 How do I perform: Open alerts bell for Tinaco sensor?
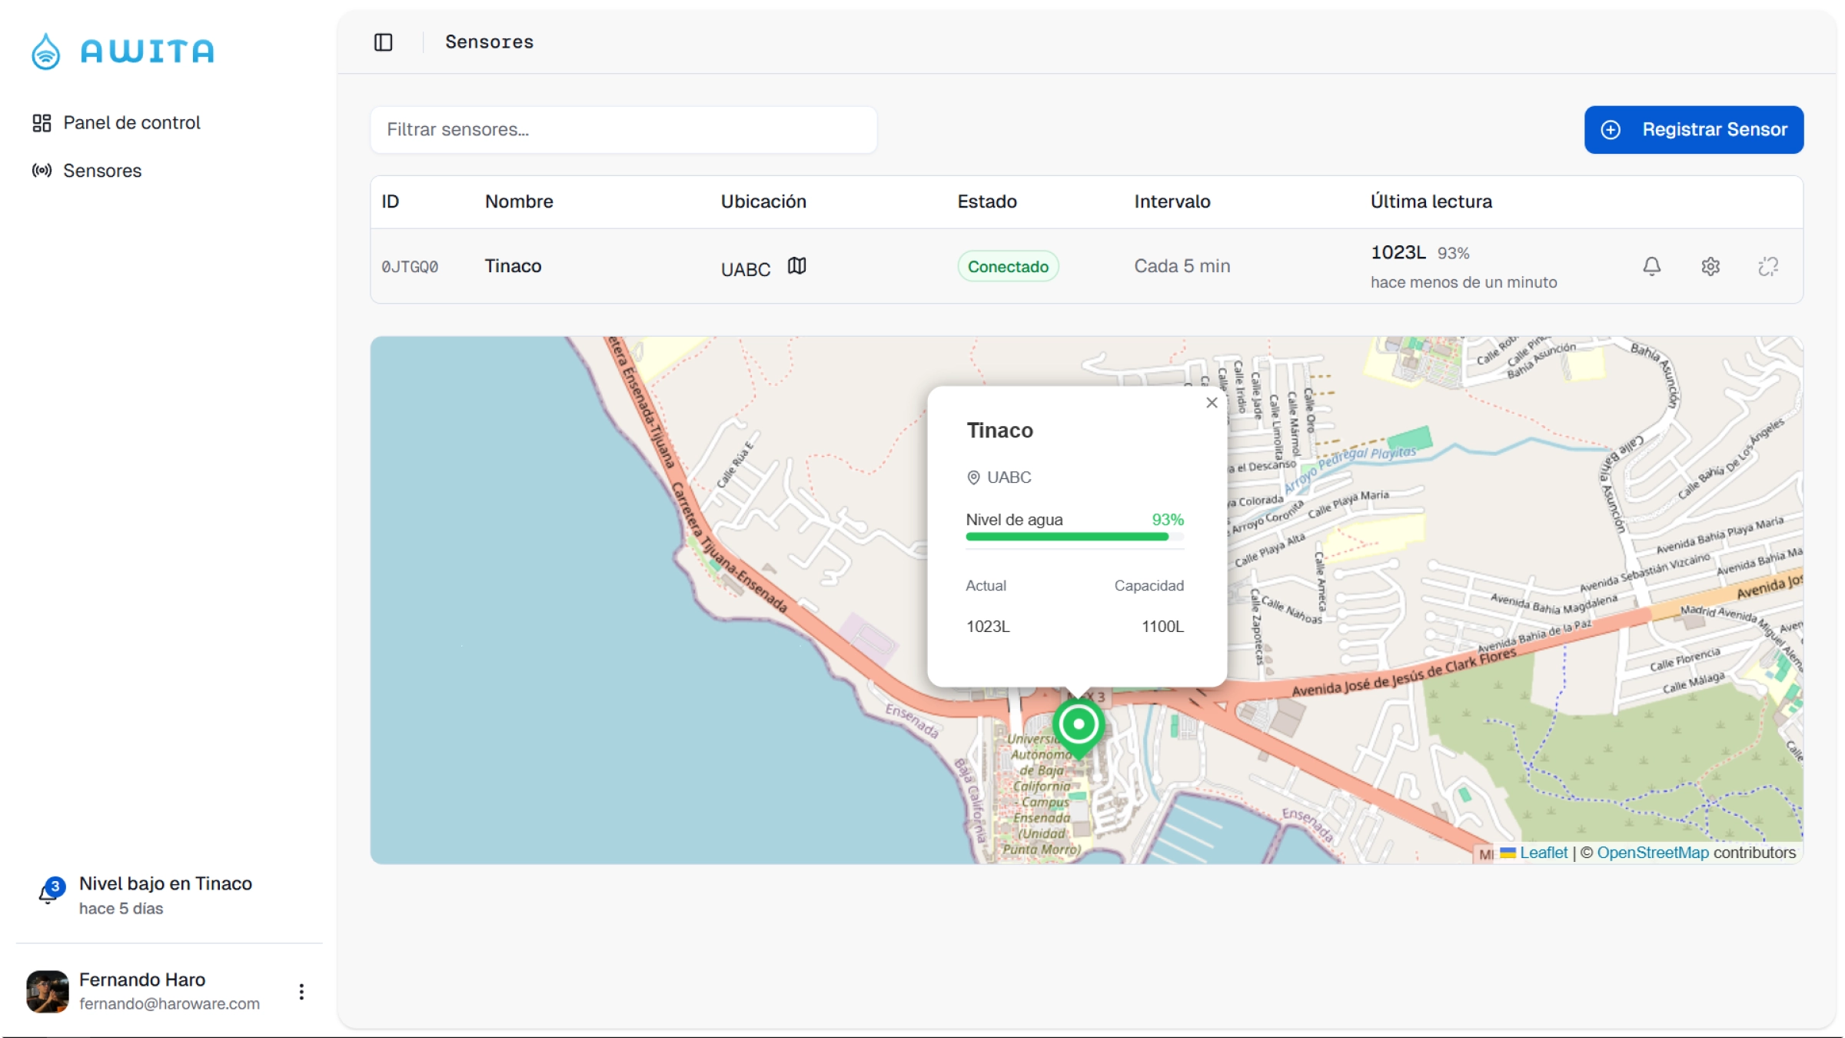1651,267
